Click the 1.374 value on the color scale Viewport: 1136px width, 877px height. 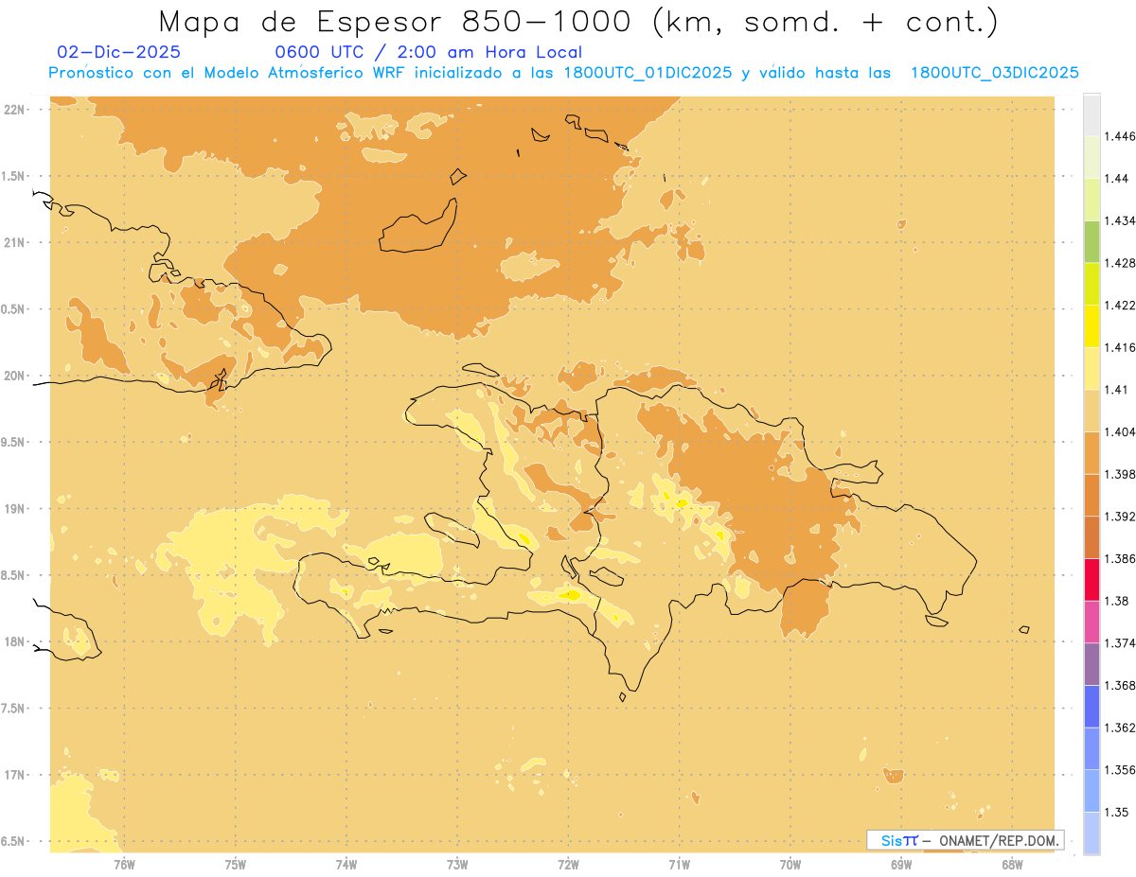(1120, 643)
